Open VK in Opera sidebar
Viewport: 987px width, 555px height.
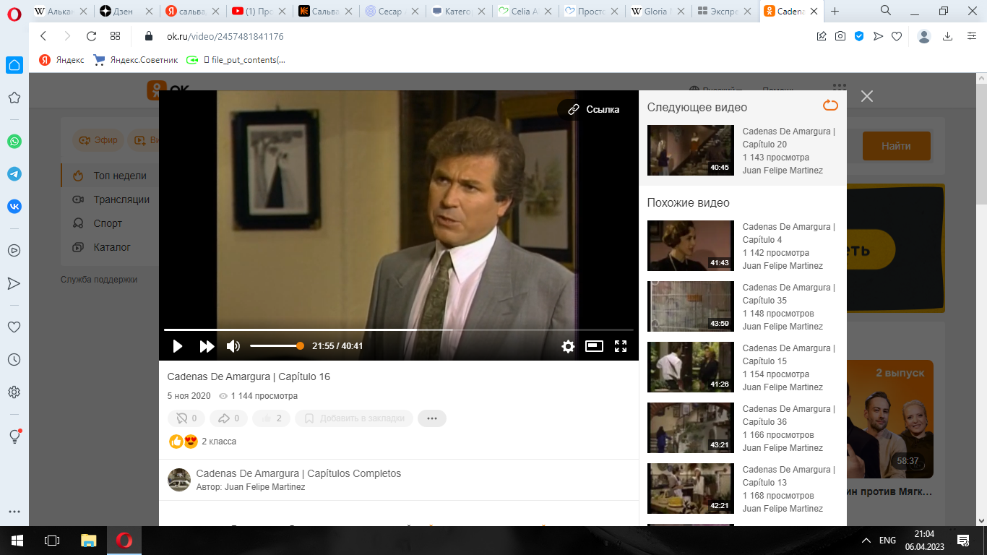coord(14,206)
